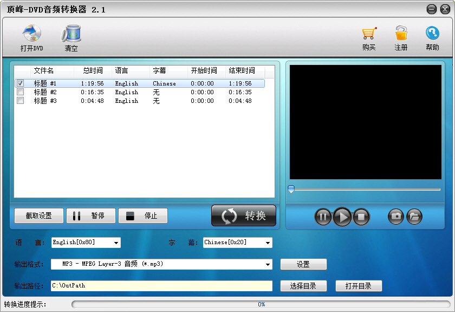Open snapshot folder via the folder icon
The width and height of the screenshot is (455, 314).
coord(414,217)
